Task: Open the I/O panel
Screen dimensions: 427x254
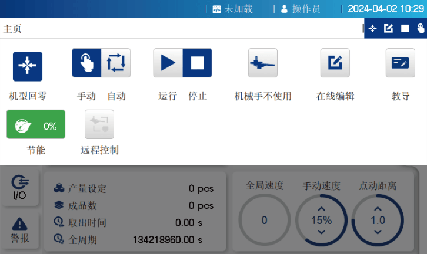Action: [20, 187]
